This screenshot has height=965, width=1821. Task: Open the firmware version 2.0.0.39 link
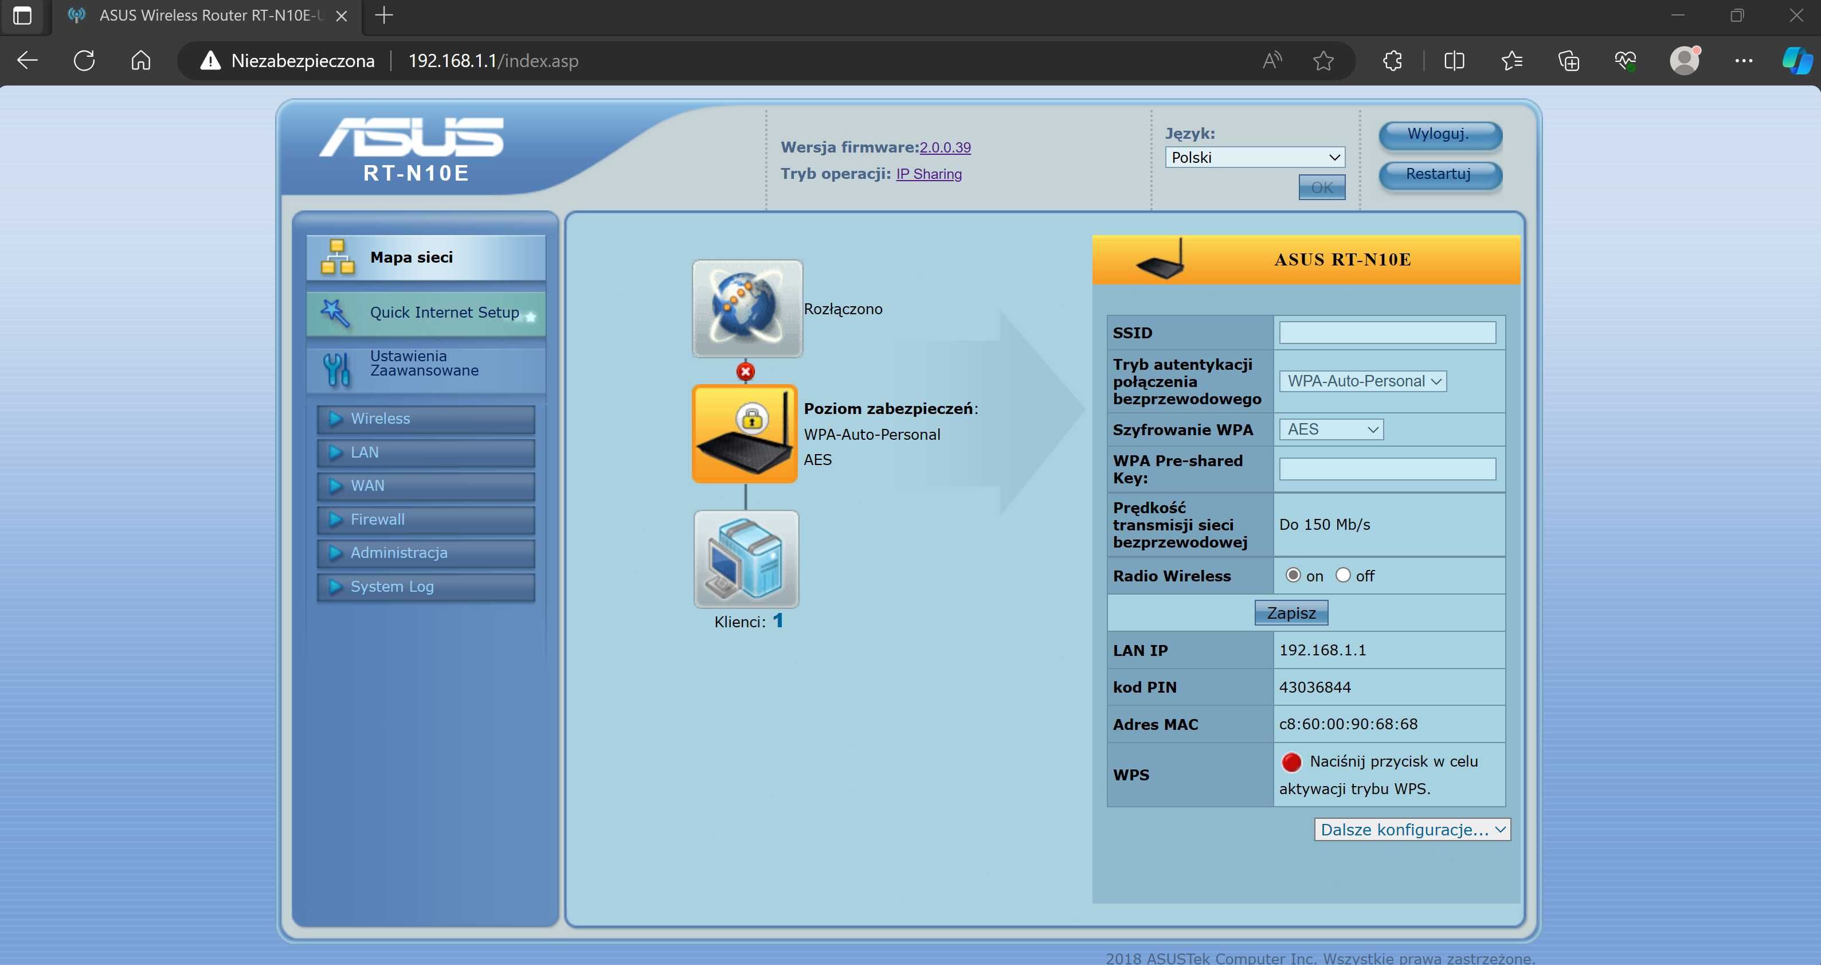pos(945,147)
